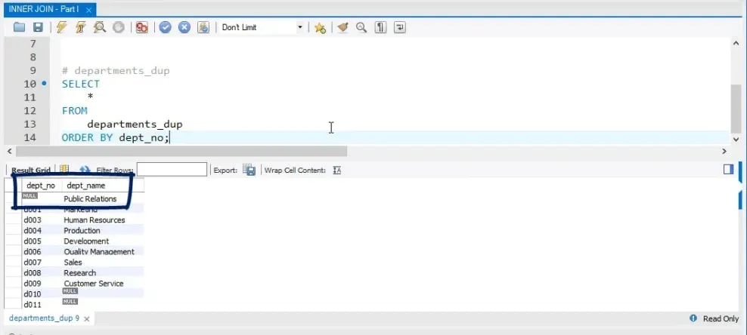Toggle word wrap in the editor toolbar

coord(399,27)
